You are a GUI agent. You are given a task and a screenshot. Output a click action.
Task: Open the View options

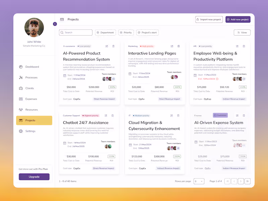click(242, 32)
